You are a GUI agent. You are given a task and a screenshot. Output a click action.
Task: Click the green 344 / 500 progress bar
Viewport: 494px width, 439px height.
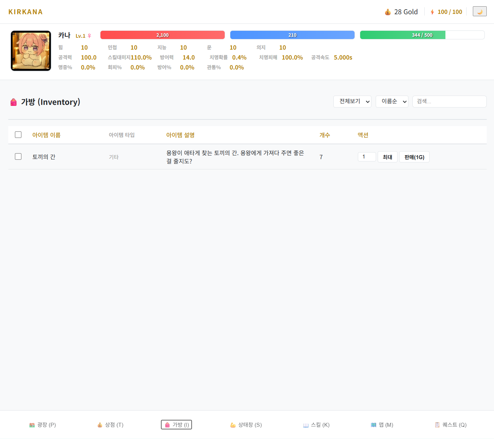pos(422,35)
